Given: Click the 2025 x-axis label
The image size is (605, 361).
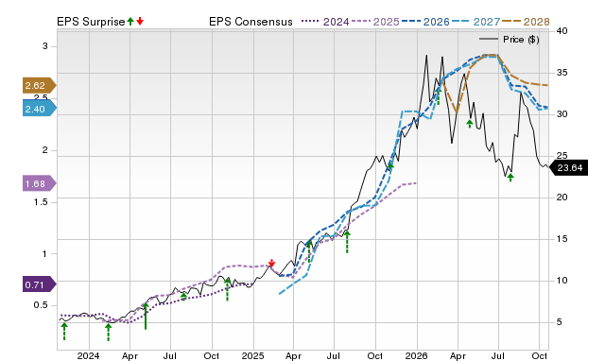Looking at the screenshot, I should tap(253, 355).
